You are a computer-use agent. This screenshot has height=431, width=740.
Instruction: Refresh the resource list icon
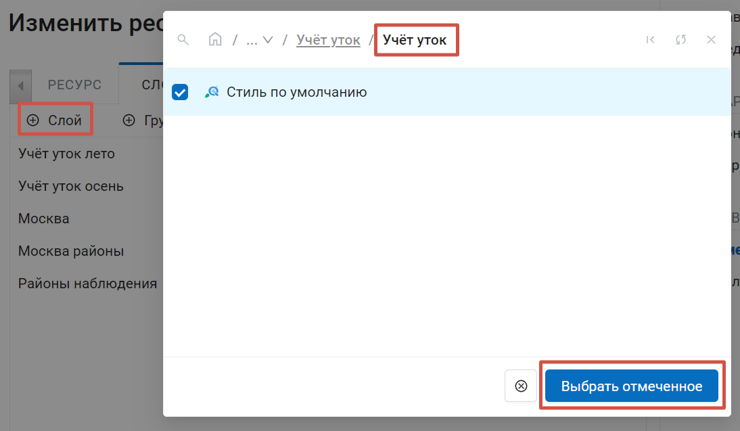[x=680, y=40]
